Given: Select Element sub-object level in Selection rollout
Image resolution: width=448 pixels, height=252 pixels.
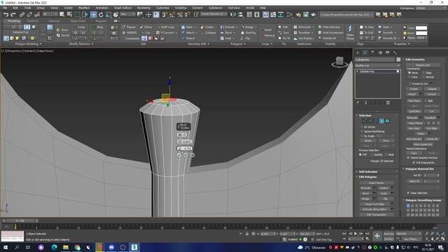Looking at the screenshot, I should click(387, 121).
